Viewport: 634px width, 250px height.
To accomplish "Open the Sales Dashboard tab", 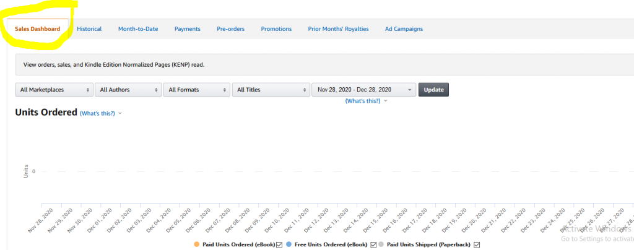I will pos(37,29).
